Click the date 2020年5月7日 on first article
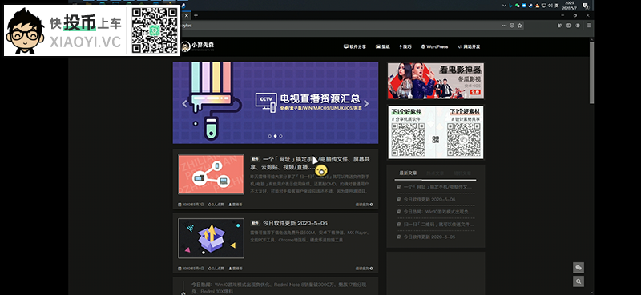 (x=191, y=205)
